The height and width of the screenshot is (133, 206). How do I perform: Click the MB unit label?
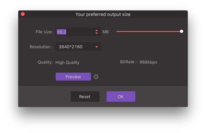[x=105, y=32]
